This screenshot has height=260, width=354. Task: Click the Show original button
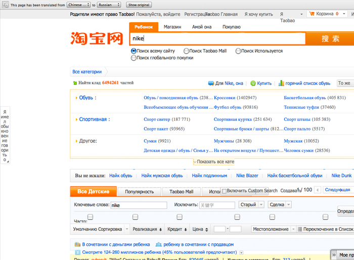[x=139, y=5]
